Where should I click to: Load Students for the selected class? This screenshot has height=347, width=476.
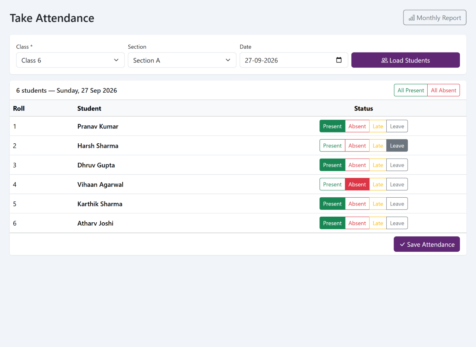406,60
